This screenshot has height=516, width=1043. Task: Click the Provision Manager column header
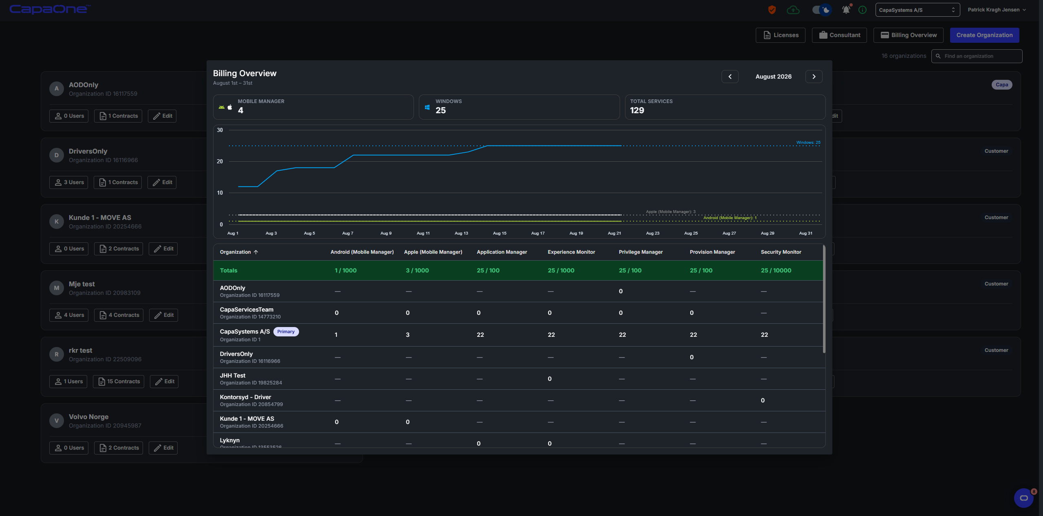point(712,252)
